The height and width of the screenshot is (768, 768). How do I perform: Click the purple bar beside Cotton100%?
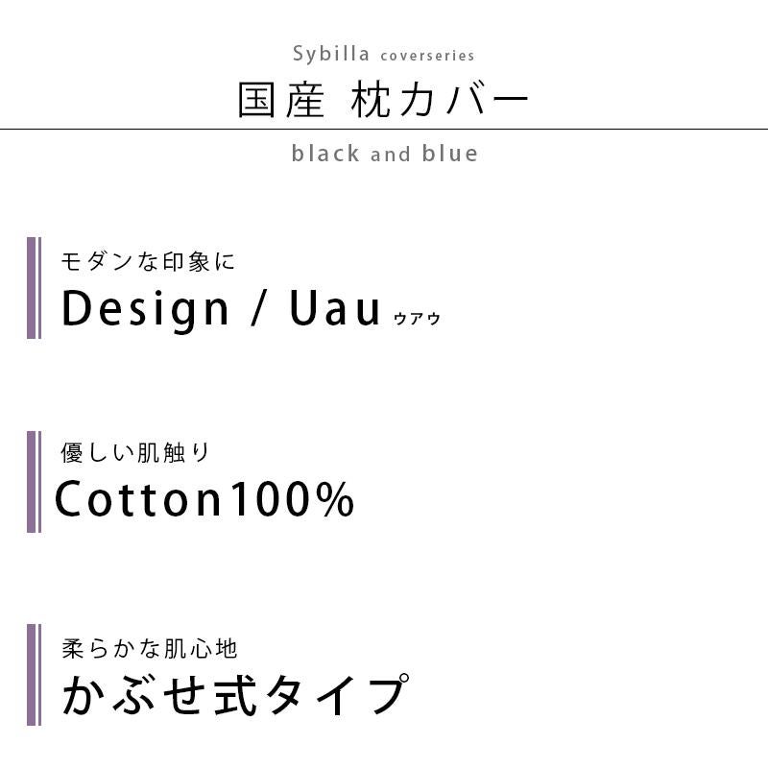[x=34, y=482]
